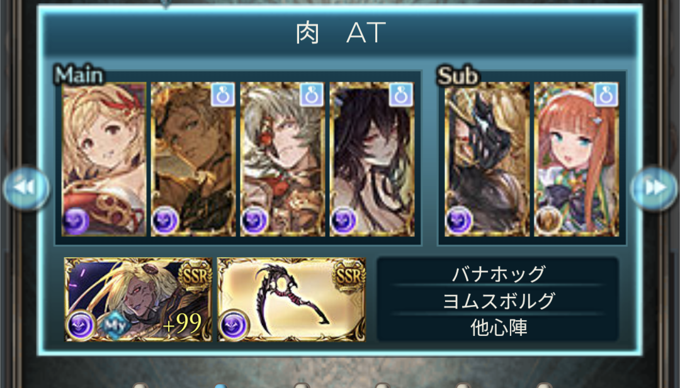Screen dimensions: 680x388
Task: Select the blonde main character portrait
Action: tap(104, 159)
